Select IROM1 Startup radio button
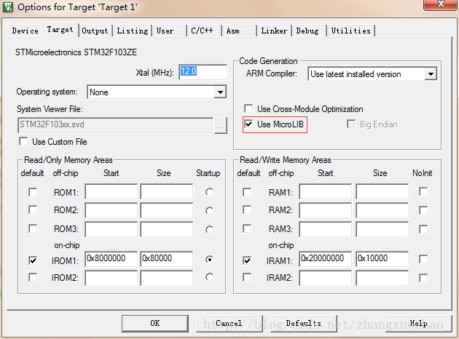Viewport: 459px width, 339px height. 209,259
